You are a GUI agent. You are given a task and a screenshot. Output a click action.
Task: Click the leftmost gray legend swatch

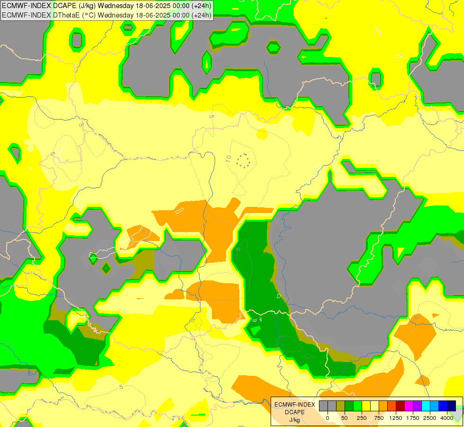click(x=323, y=406)
